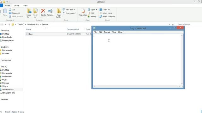Open the Notepad File menu
The width and height of the screenshot is (202, 113).
coord(95,32)
